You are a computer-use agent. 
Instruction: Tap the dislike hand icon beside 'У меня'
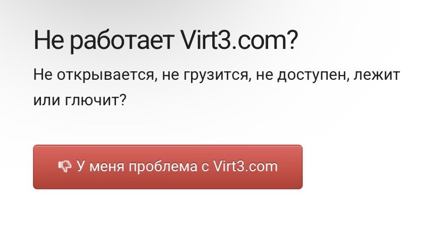tap(65, 166)
